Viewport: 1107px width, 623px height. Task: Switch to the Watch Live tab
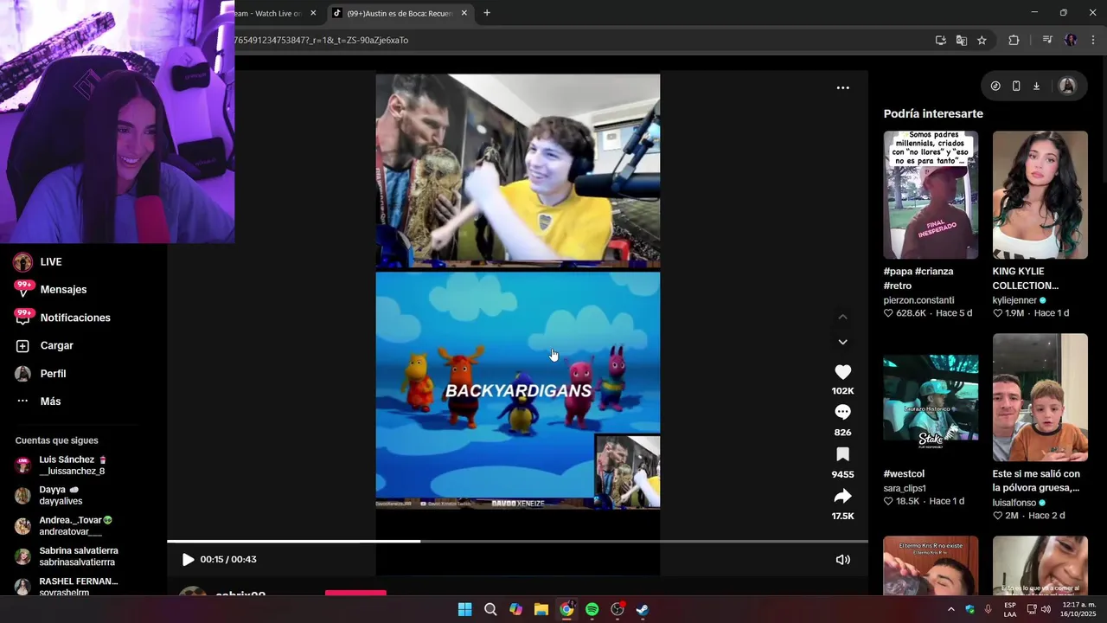click(268, 13)
